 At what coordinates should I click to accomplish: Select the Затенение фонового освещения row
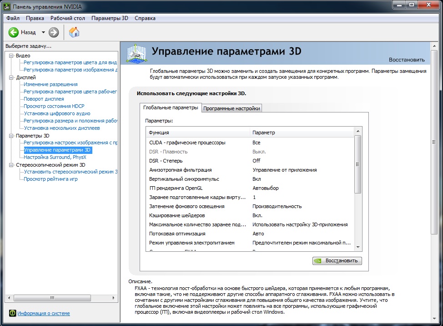coord(250,206)
